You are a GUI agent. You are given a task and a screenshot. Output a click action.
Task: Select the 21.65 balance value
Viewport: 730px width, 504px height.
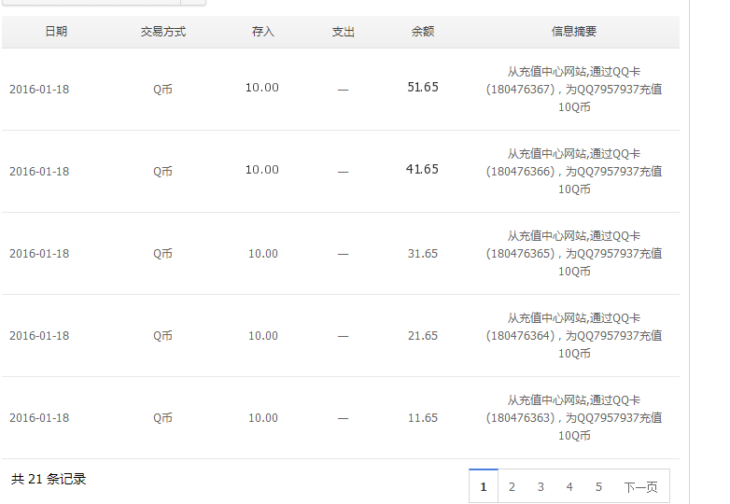click(423, 336)
